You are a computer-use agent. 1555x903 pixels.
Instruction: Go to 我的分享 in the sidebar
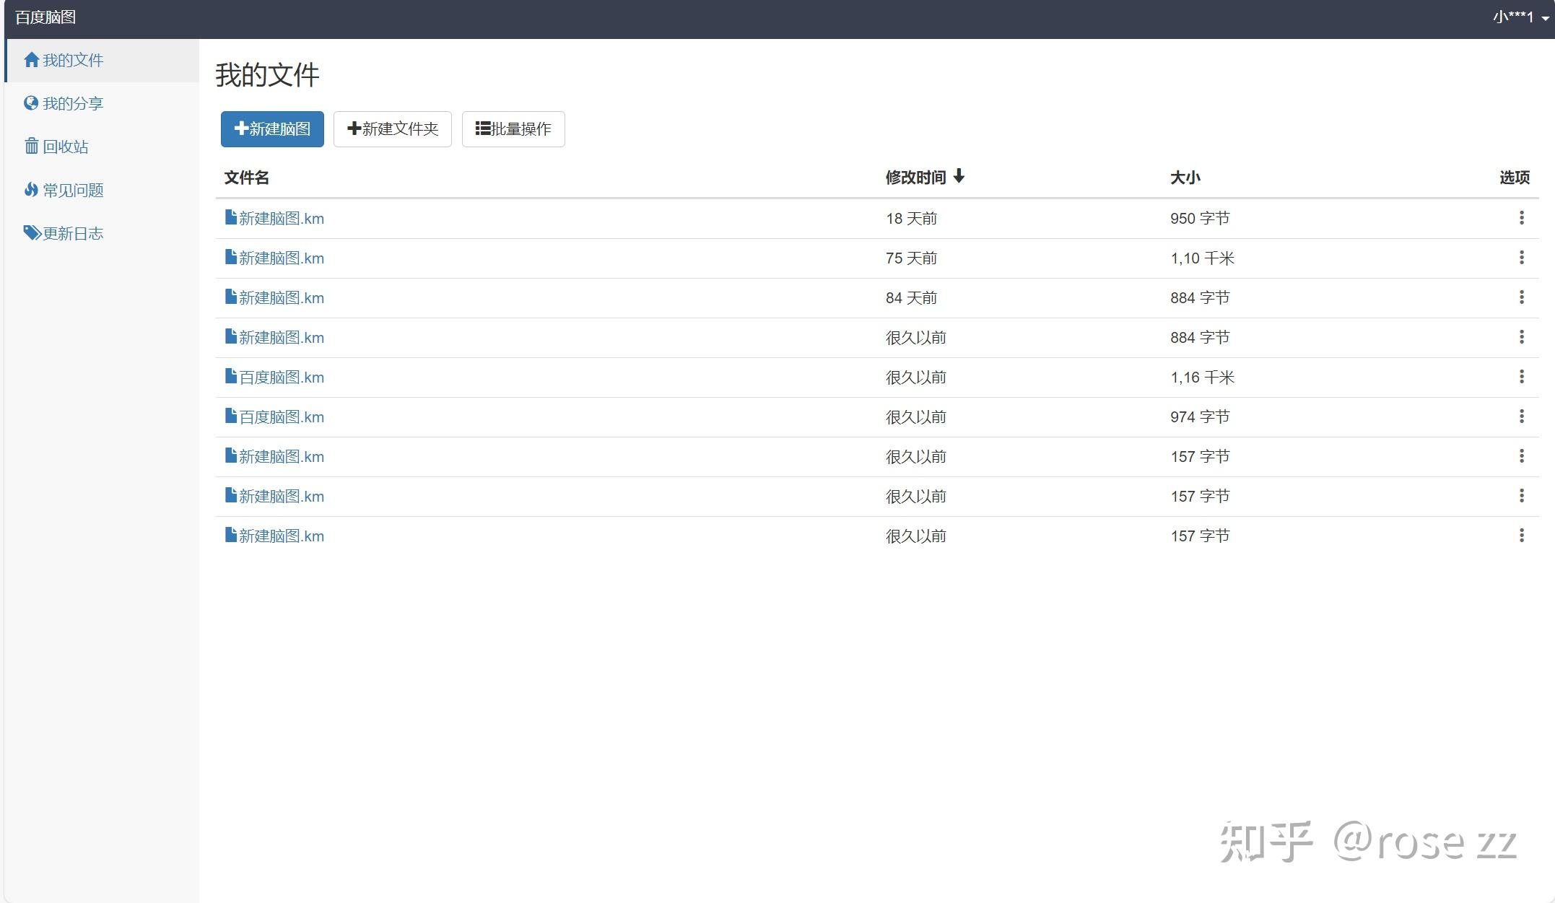click(x=73, y=103)
